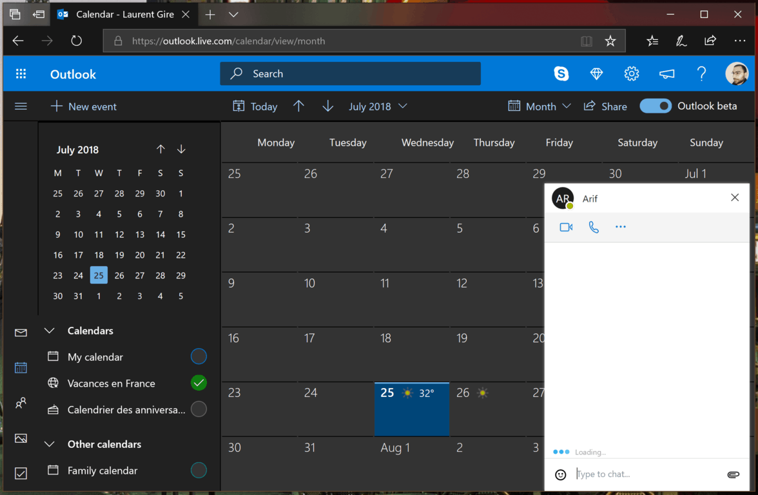758x495 pixels.
Task: Open browser web notes pen
Action: [681, 41]
